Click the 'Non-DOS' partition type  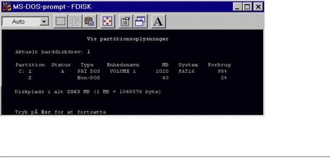pyautogui.click(x=89, y=78)
